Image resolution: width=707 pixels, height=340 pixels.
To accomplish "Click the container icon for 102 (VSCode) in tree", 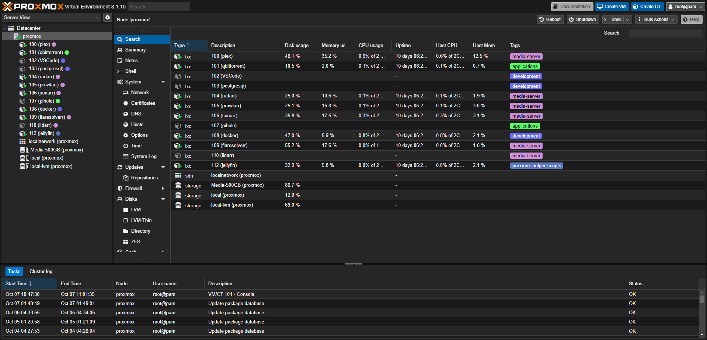I will pyautogui.click(x=23, y=61).
